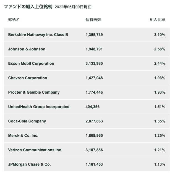
Task: Click the 1.13% weight for JPMorgan
Action: pyautogui.click(x=160, y=164)
